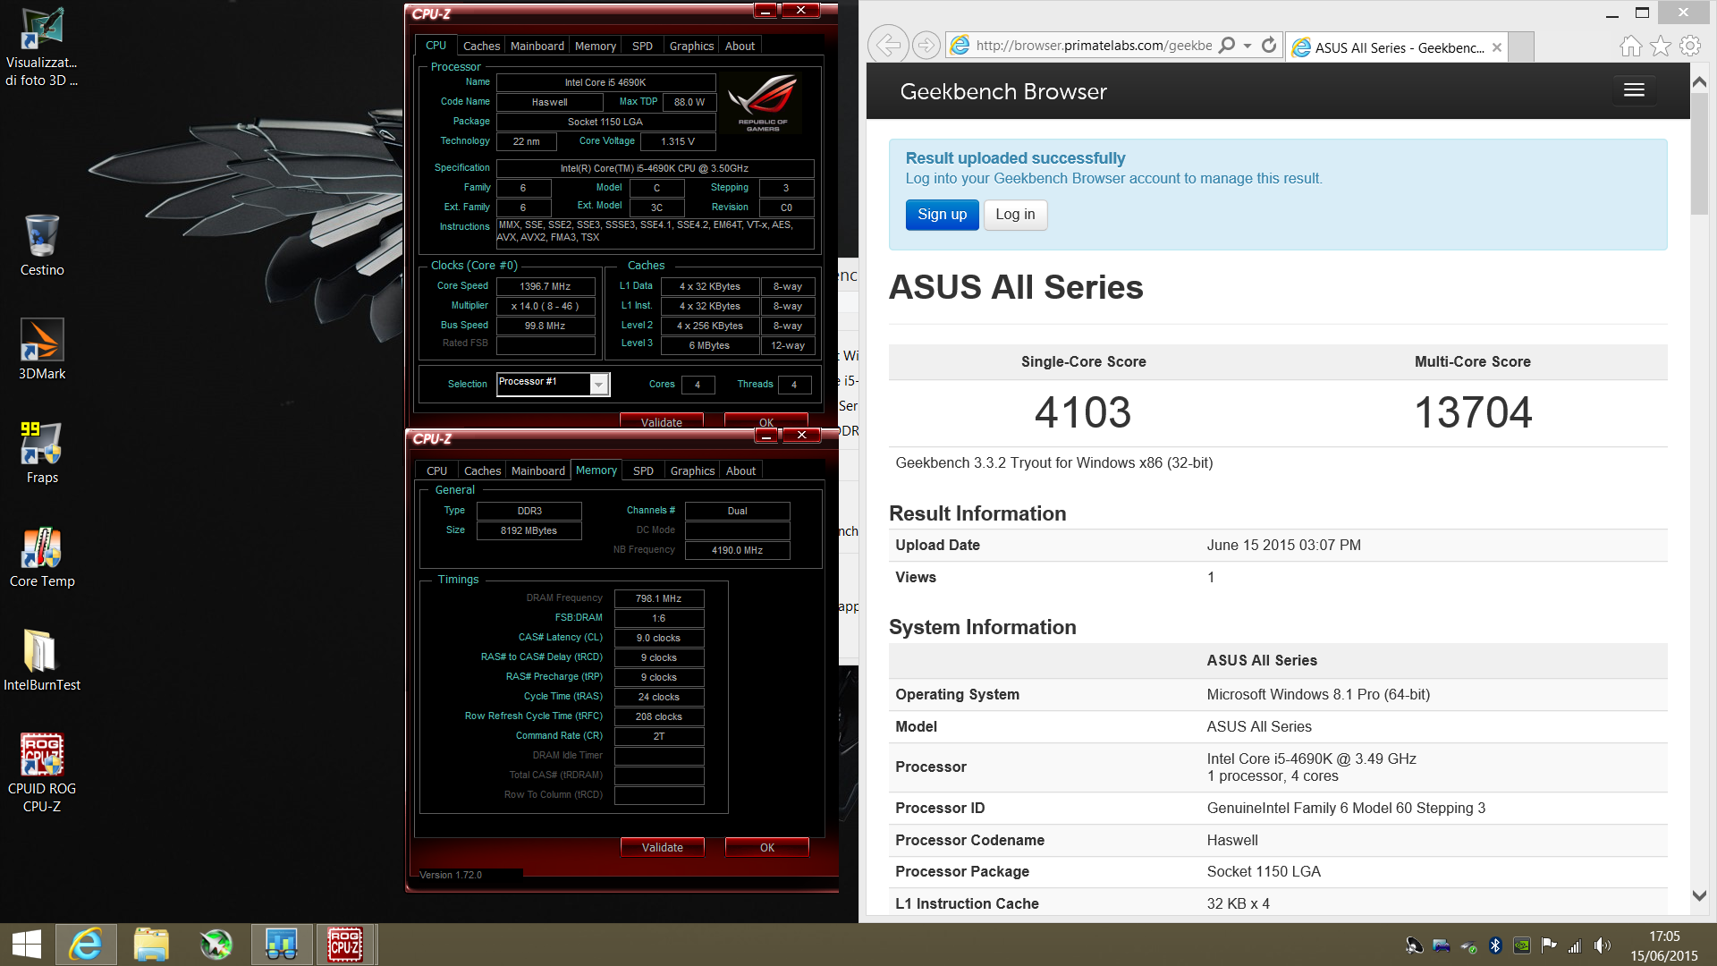Screen dimensions: 1717x966
Task: Open Graphics tab in upper CPU-Z window
Action: (x=691, y=46)
